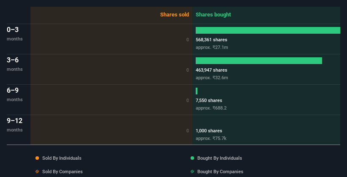Click the 0–3 months row label
The height and width of the screenshot is (177, 347).
(x=15, y=34)
